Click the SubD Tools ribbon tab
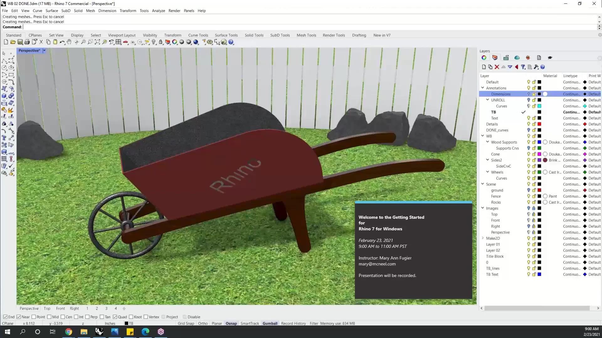This screenshot has height=338, width=602. point(280,35)
